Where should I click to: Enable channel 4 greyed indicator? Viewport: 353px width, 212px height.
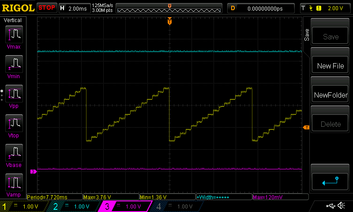coord(176,206)
